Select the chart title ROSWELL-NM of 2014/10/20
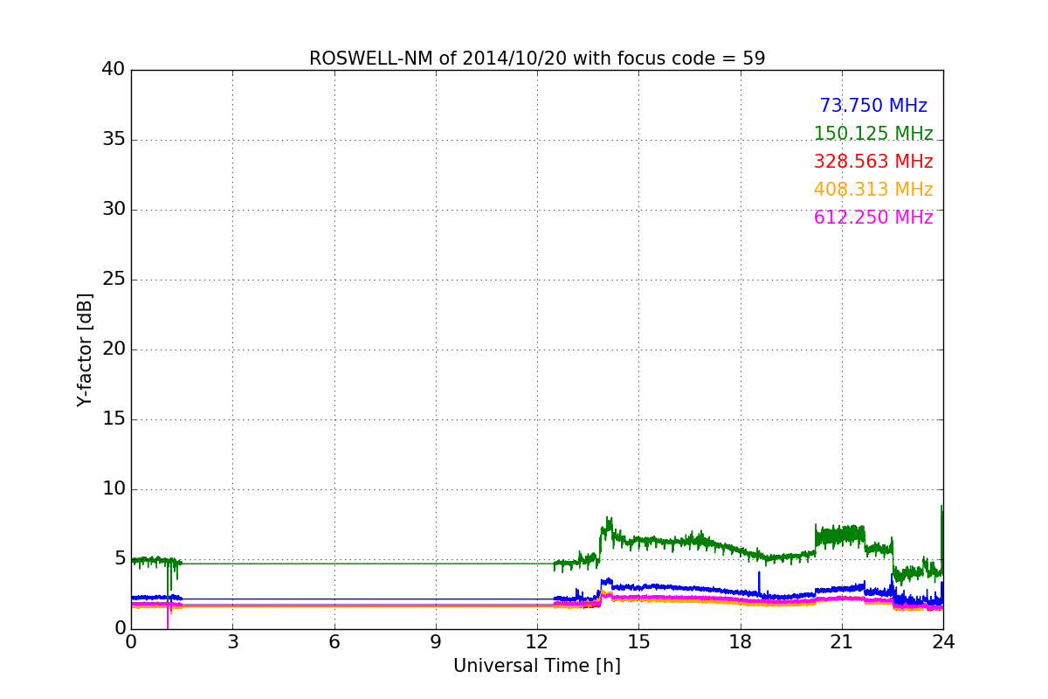The image size is (1048, 699). tap(537, 59)
